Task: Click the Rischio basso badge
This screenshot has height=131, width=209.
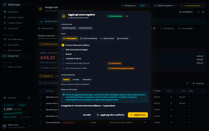Action: pos(115,16)
